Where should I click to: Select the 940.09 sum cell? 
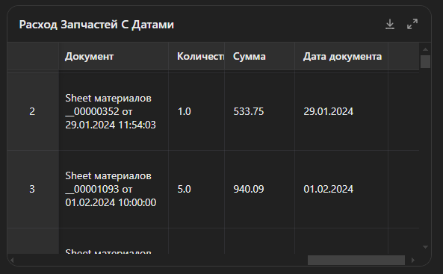[260, 189]
